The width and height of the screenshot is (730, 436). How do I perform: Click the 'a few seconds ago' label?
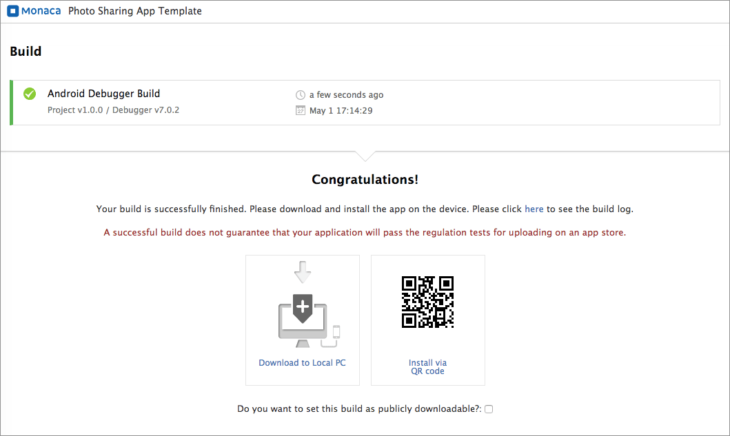(346, 95)
